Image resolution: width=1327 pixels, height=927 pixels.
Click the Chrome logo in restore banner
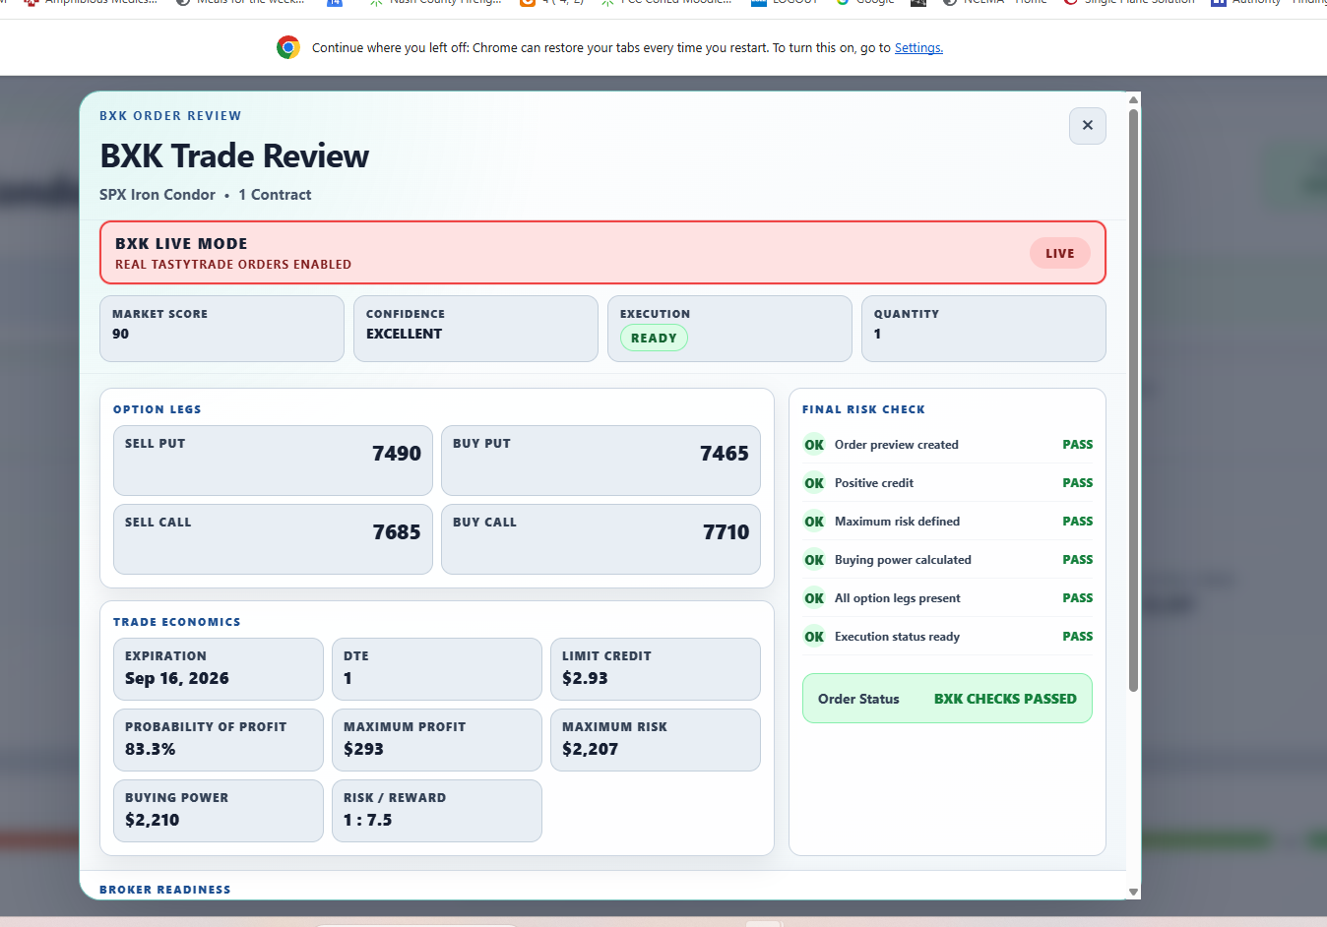[288, 47]
